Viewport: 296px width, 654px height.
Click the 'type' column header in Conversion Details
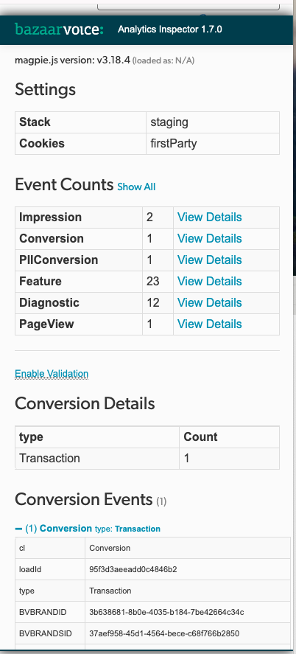(x=97, y=437)
